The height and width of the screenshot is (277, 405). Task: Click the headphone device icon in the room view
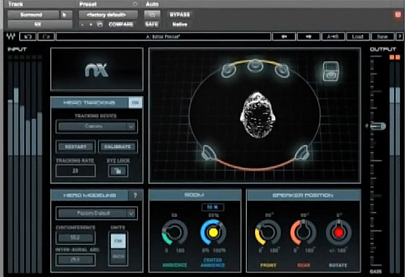point(330,71)
